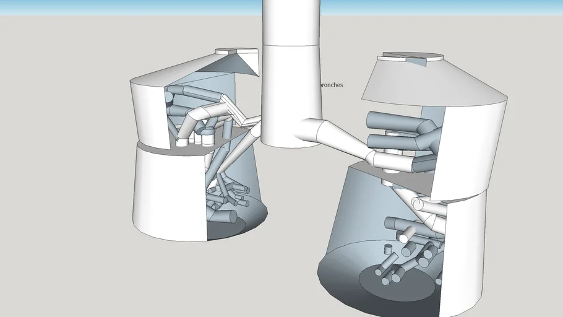Image resolution: width=563 pixels, height=317 pixels.
Task: Click the gray sloped roof of right lung
Action: click(x=427, y=82)
